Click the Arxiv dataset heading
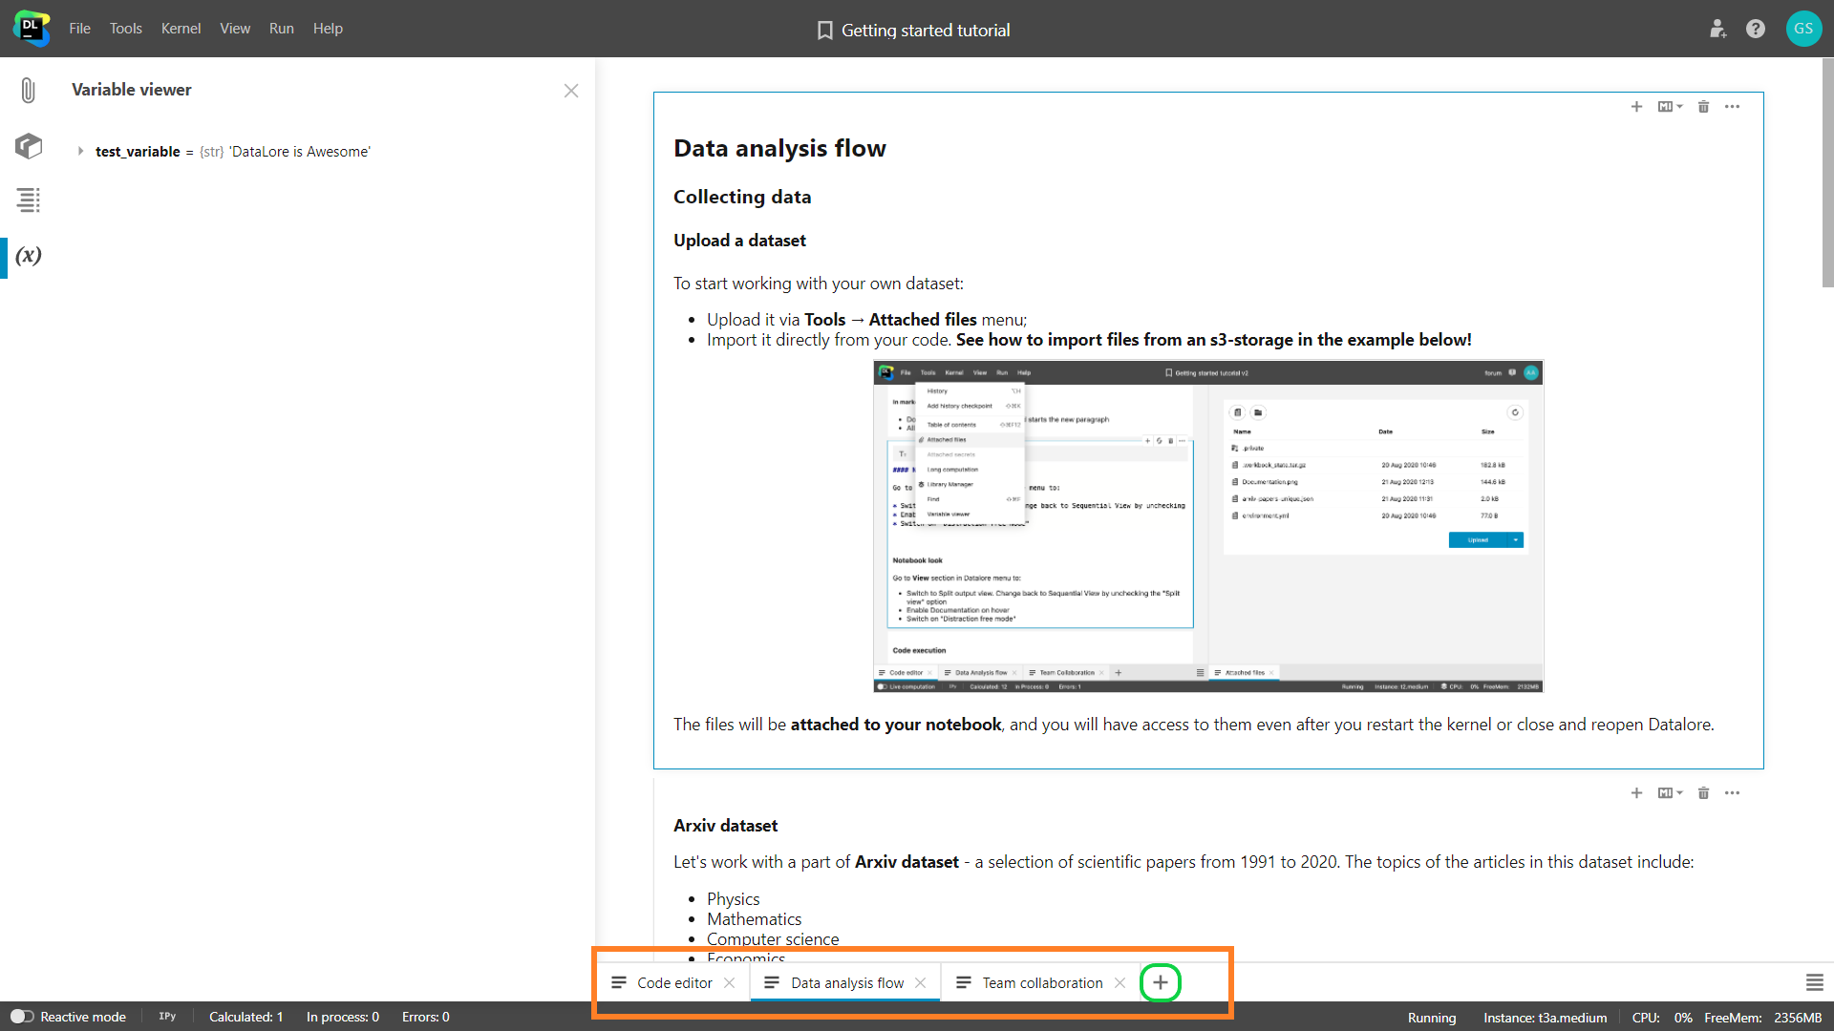1834x1031 pixels. click(x=725, y=826)
